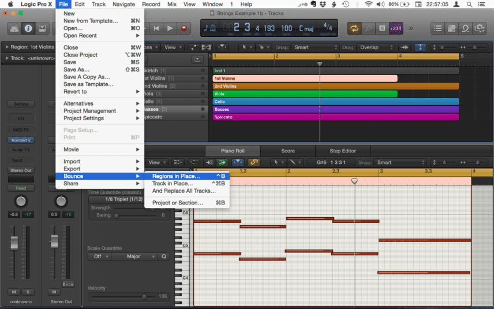Toggle the Count-in 1234 button
The image size is (494, 309).
[396, 28]
